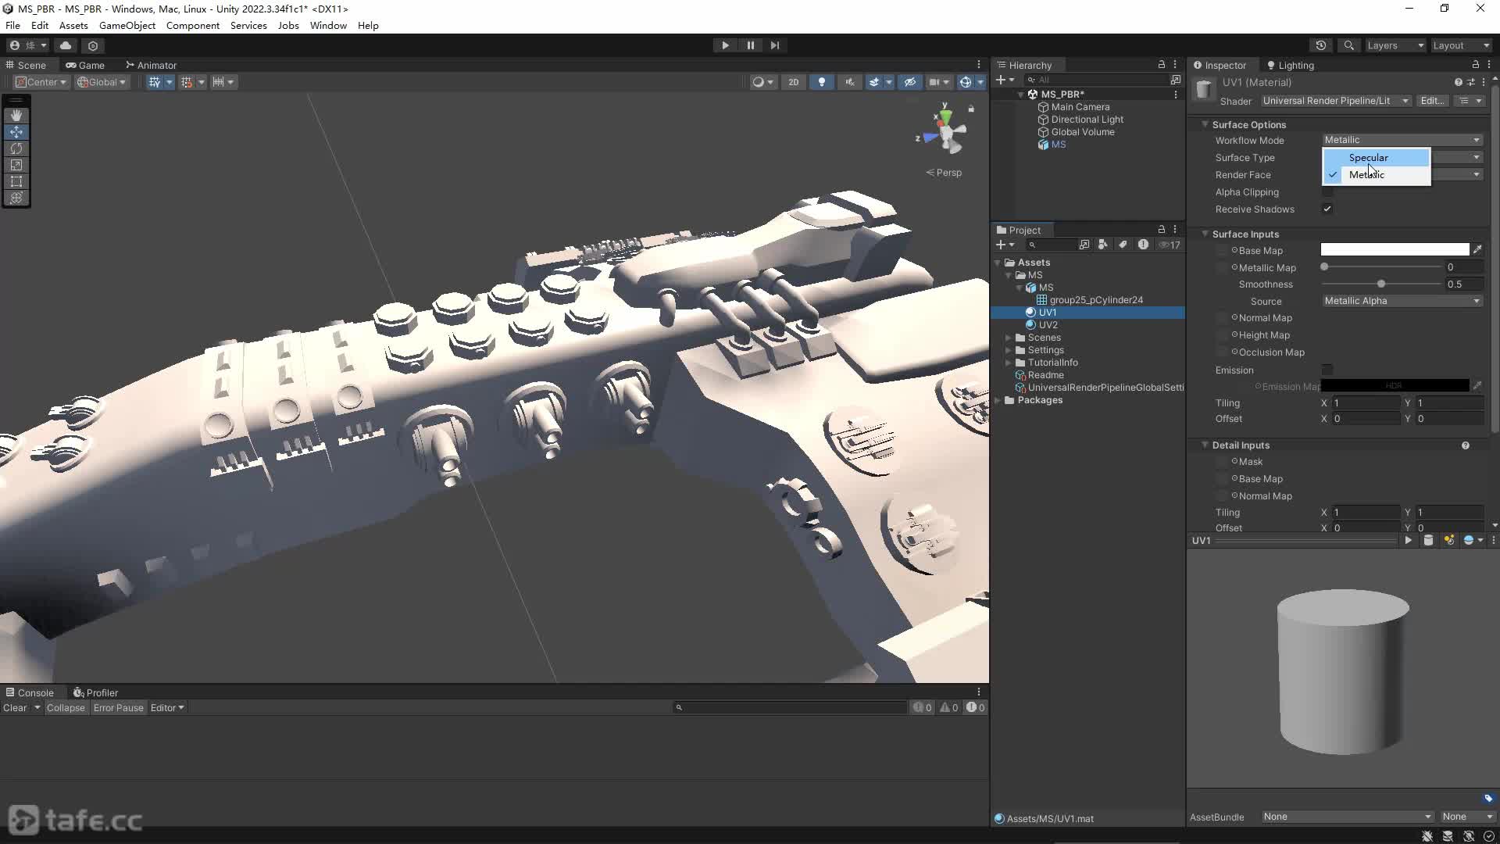Click the Clear console button
This screenshot has height=844, width=1500.
pyautogui.click(x=15, y=707)
